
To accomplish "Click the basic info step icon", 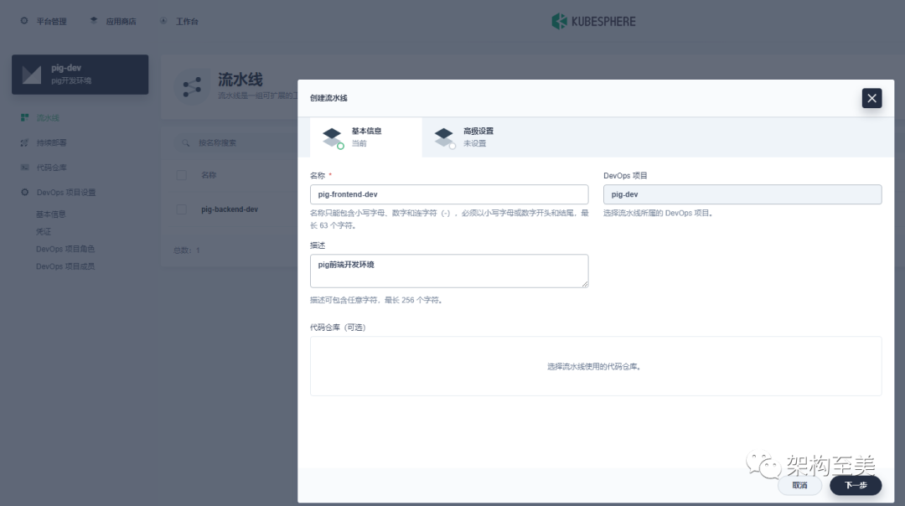I will click(x=333, y=138).
